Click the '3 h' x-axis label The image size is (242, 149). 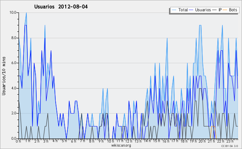pyautogui.click(x=46, y=141)
